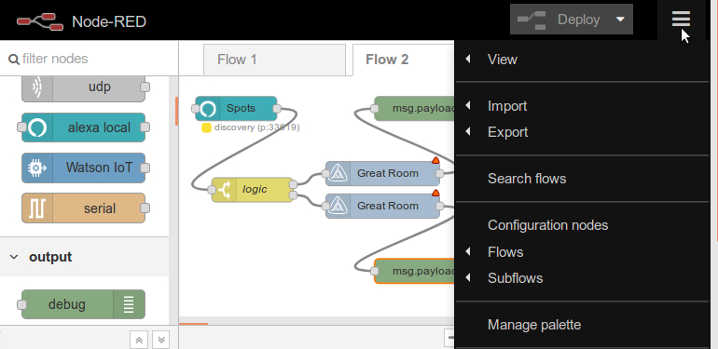Click the udp node icon

[x=37, y=87]
